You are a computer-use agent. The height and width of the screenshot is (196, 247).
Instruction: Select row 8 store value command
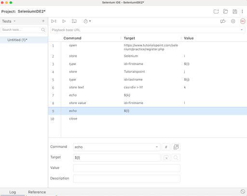(x=148, y=103)
